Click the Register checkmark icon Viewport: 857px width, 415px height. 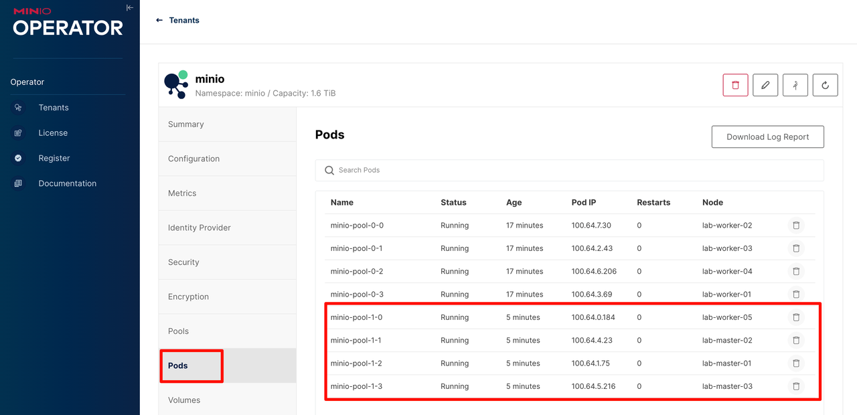click(x=18, y=158)
